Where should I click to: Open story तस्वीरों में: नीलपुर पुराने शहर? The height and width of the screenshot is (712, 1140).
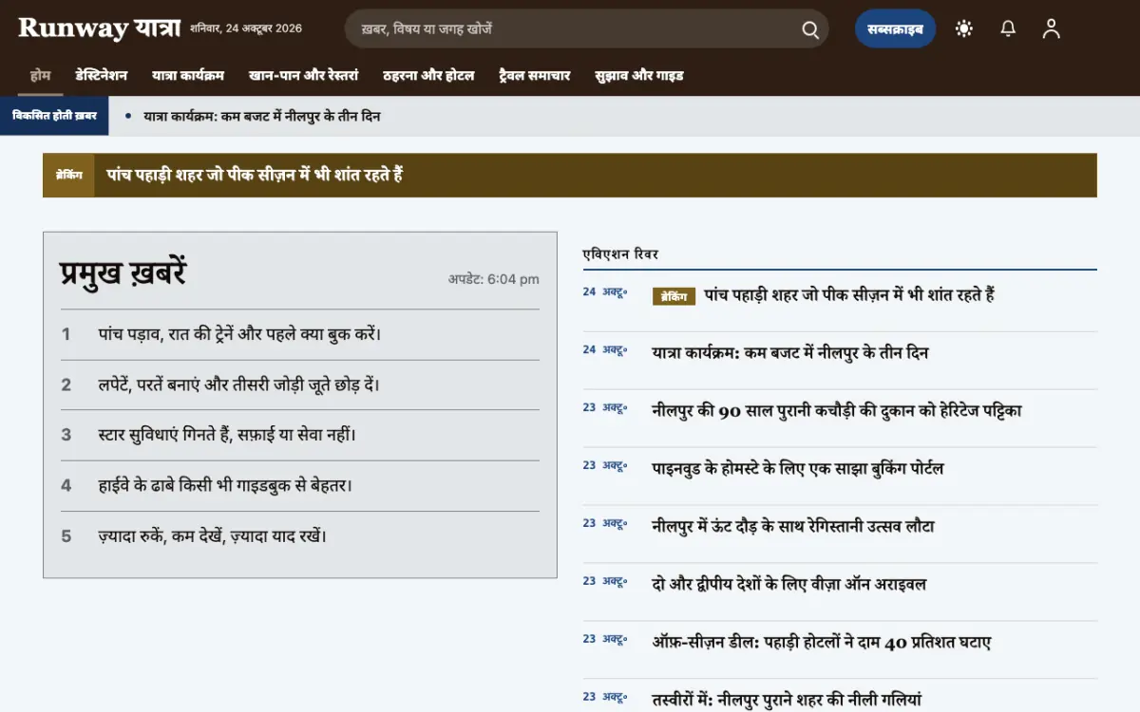(x=787, y=701)
